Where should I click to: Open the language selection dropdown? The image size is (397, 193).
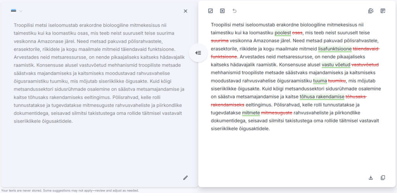[21, 11]
